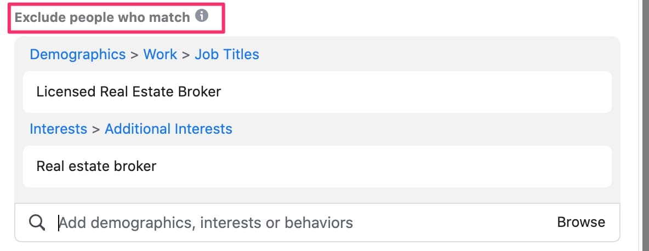Open the Interests category link
The height and width of the screenshot is (251, 649).
click(58, 129)
